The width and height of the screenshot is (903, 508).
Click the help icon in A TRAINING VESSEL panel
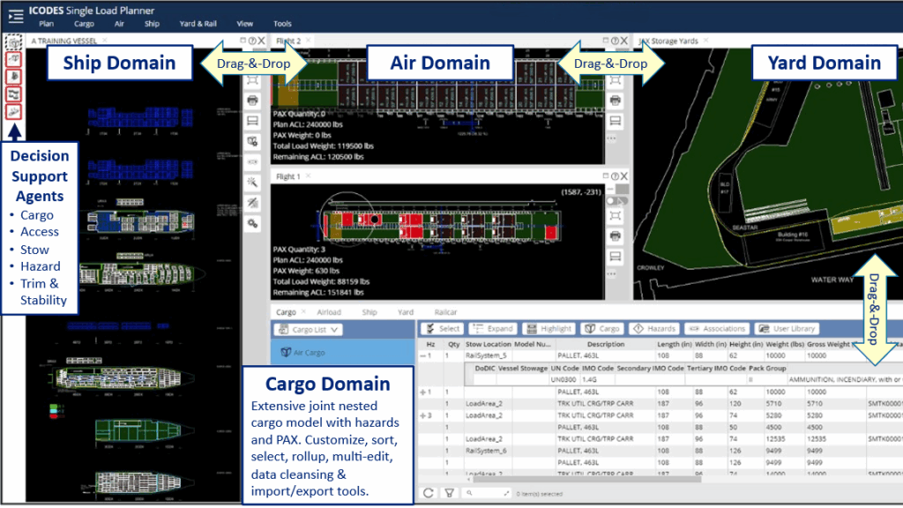tap(252, 41)
